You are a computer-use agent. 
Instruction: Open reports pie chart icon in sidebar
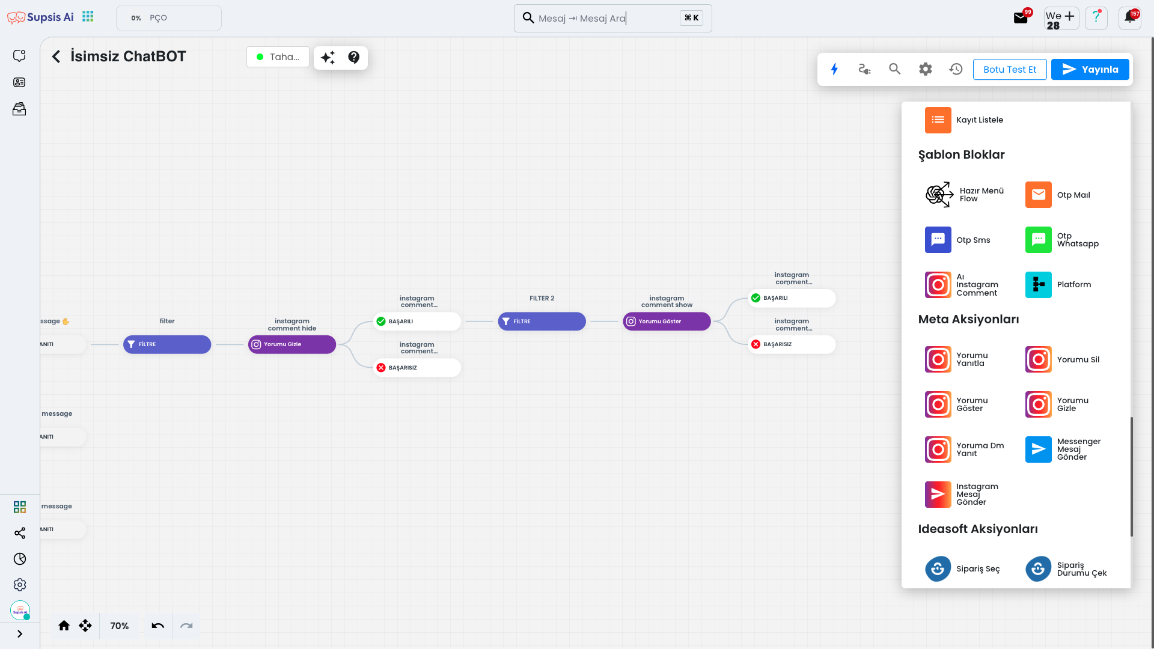[20, 559]
